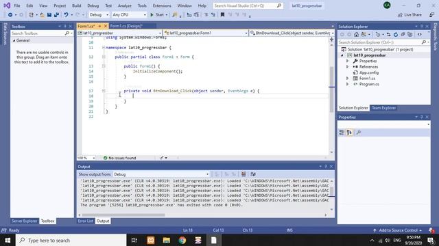Open the File menu

coord(17,5)
